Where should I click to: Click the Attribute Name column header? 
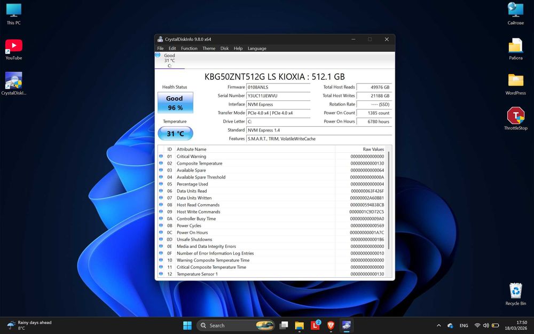click(255, 149)
